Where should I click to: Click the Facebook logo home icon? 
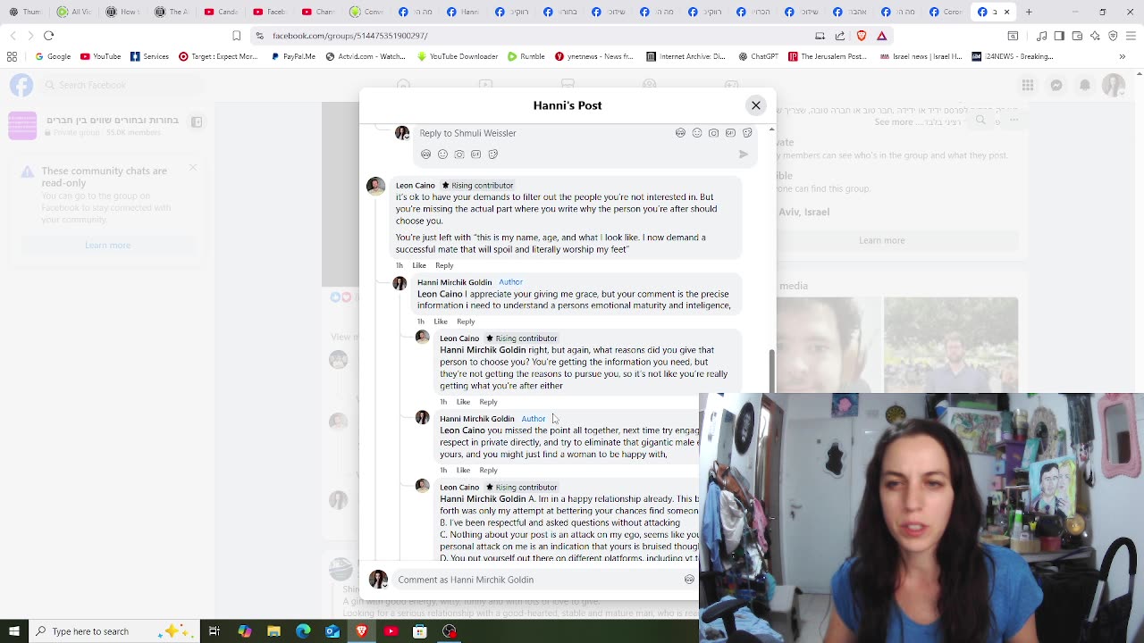click(x=21, y=85)
